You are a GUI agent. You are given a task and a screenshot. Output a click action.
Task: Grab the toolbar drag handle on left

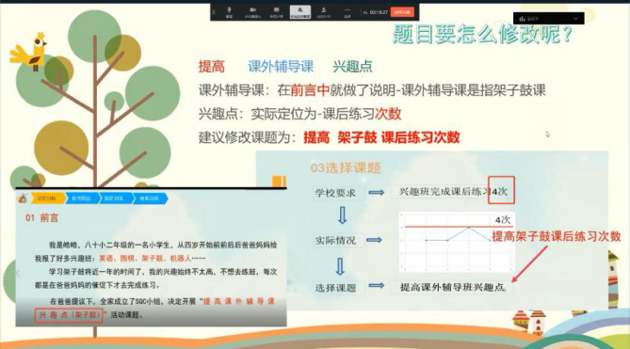point(214,12)
